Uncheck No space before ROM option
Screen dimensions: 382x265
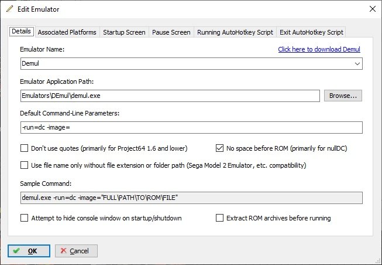[219, 148]
